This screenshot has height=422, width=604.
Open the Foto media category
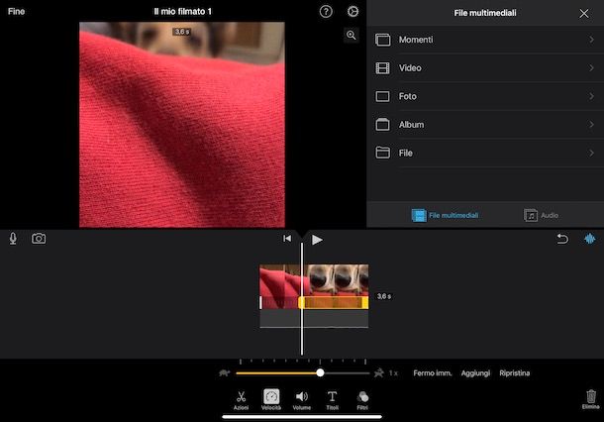click(485, 96)
